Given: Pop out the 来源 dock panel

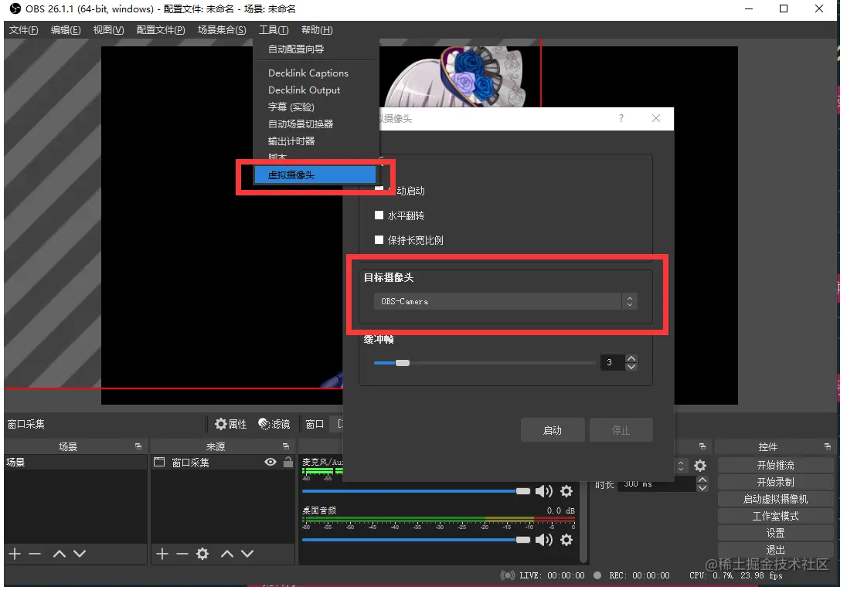Looking at the screenshot, I should tap(286, 446).
